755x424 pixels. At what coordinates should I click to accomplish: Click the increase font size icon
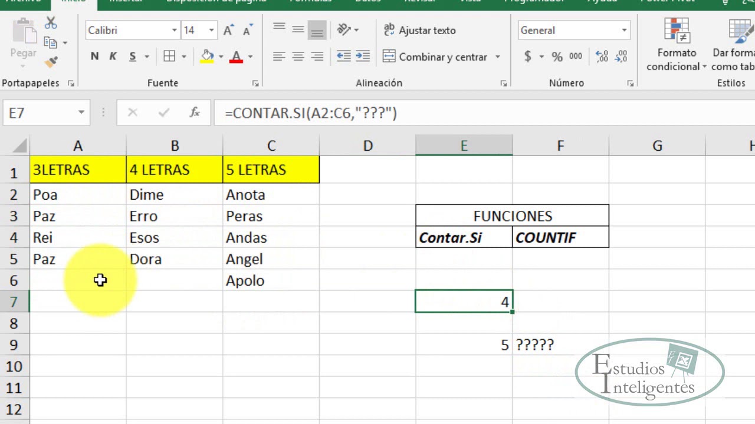pos(228,30)
